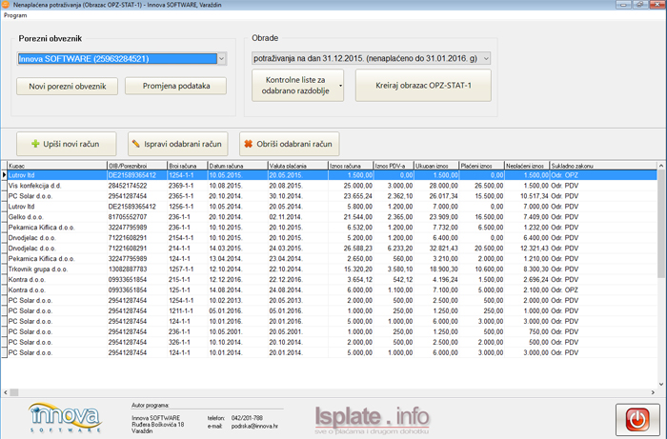
Task: Click Novi porezni obveznik button
Action: pos(68,87)
